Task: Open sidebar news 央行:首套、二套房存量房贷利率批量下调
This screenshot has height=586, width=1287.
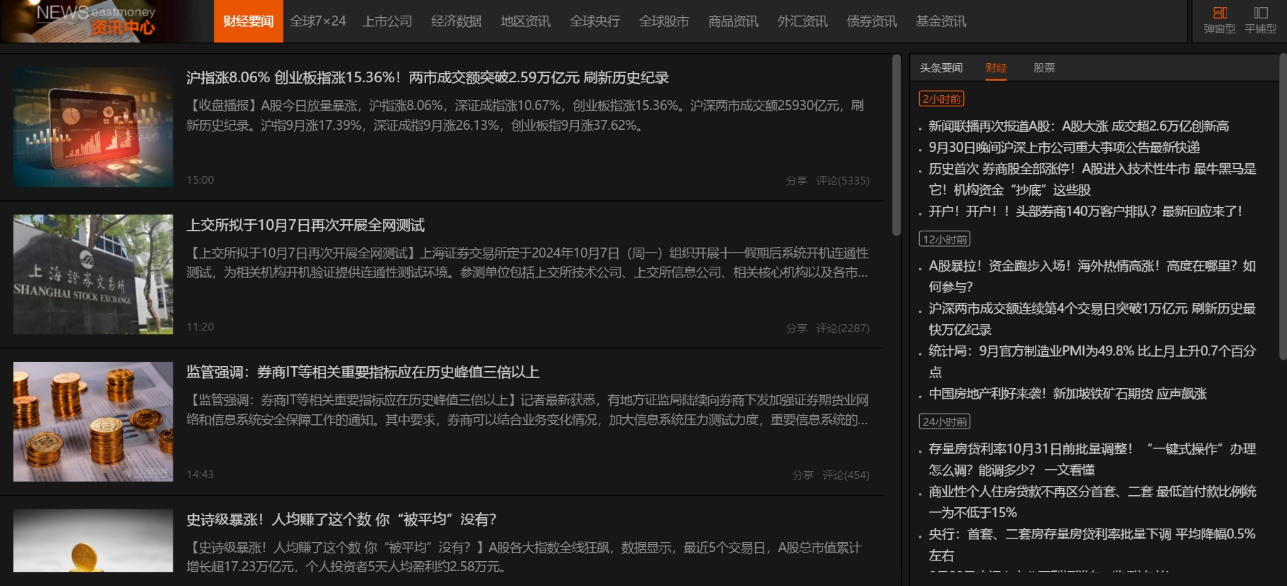Action: coord(1092,545)
